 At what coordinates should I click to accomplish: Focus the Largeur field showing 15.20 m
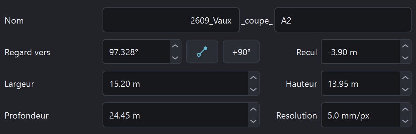coord(176,83)
